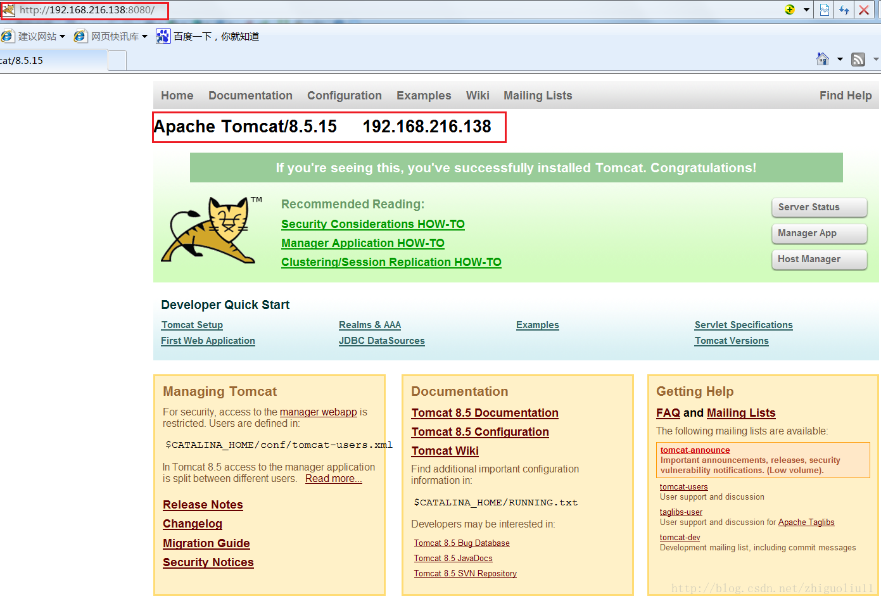Viewport: 881px width, 601px height.
Task: Select the Tomcat/8.5.15 browser tab
Action: [x=53, y=61]
